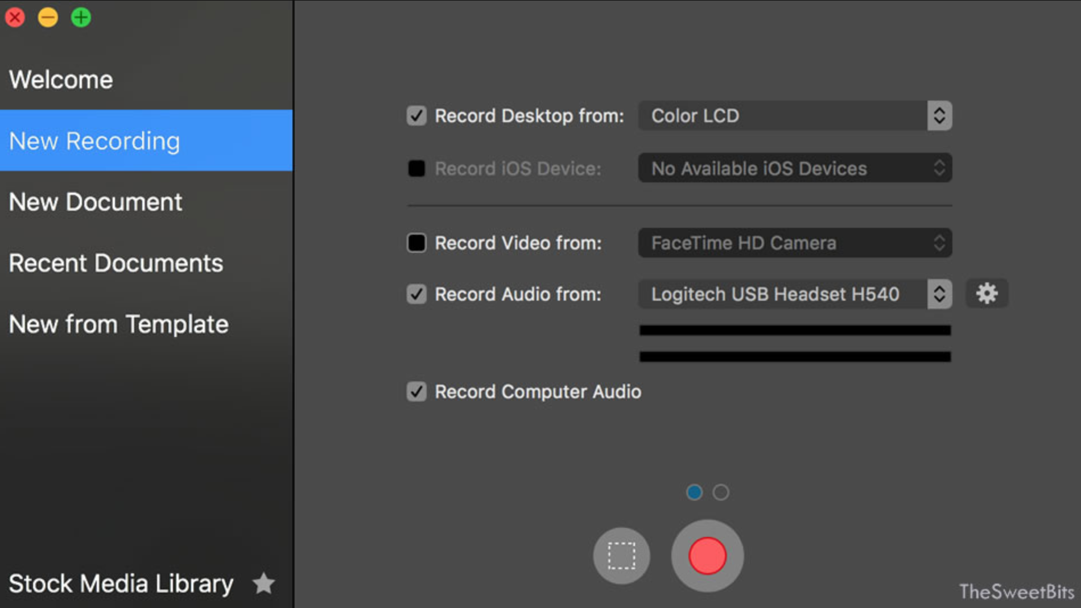
Task: Click the green zoom window button
Action: [81, 18]
